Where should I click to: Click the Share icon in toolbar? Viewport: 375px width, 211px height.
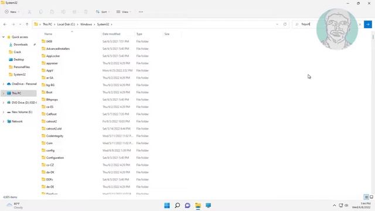click(74, 12)
